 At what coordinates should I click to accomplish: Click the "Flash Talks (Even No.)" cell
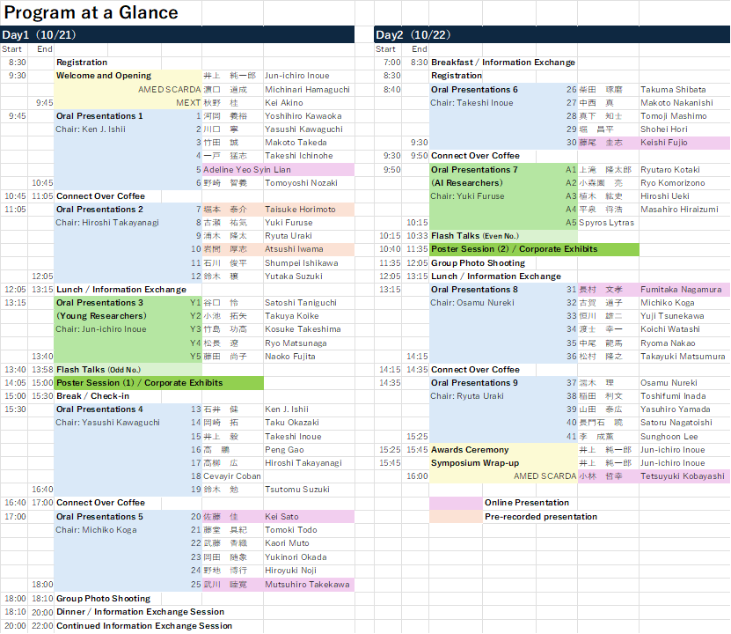(x=473, y=236)
